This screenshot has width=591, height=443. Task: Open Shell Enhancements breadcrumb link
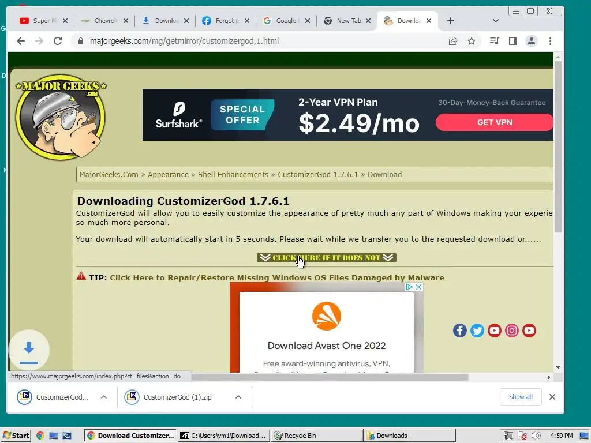click(x=233, y=174)
